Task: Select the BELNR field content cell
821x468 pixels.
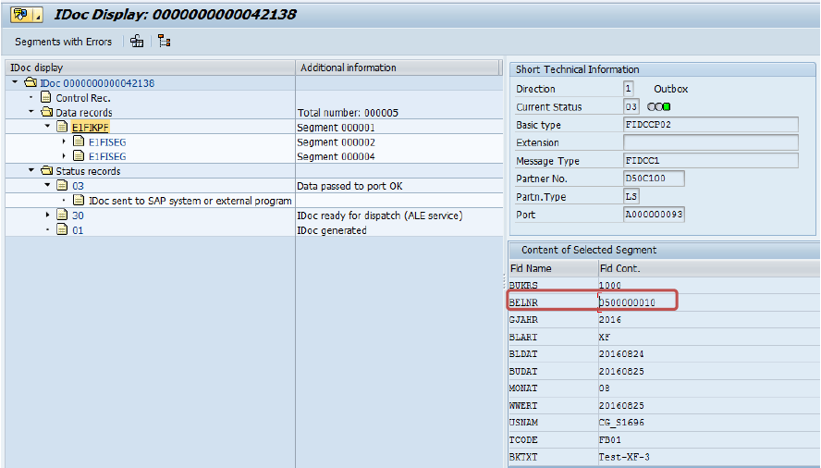Action: tap(637, 302)
